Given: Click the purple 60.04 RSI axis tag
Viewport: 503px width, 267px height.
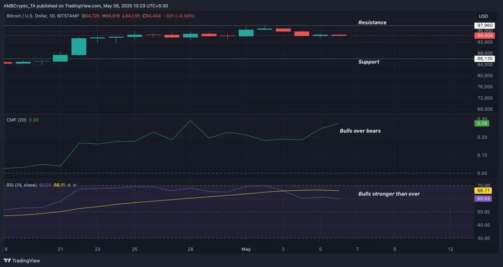Looking at the screenshot, I should click(x=482, y=199).
